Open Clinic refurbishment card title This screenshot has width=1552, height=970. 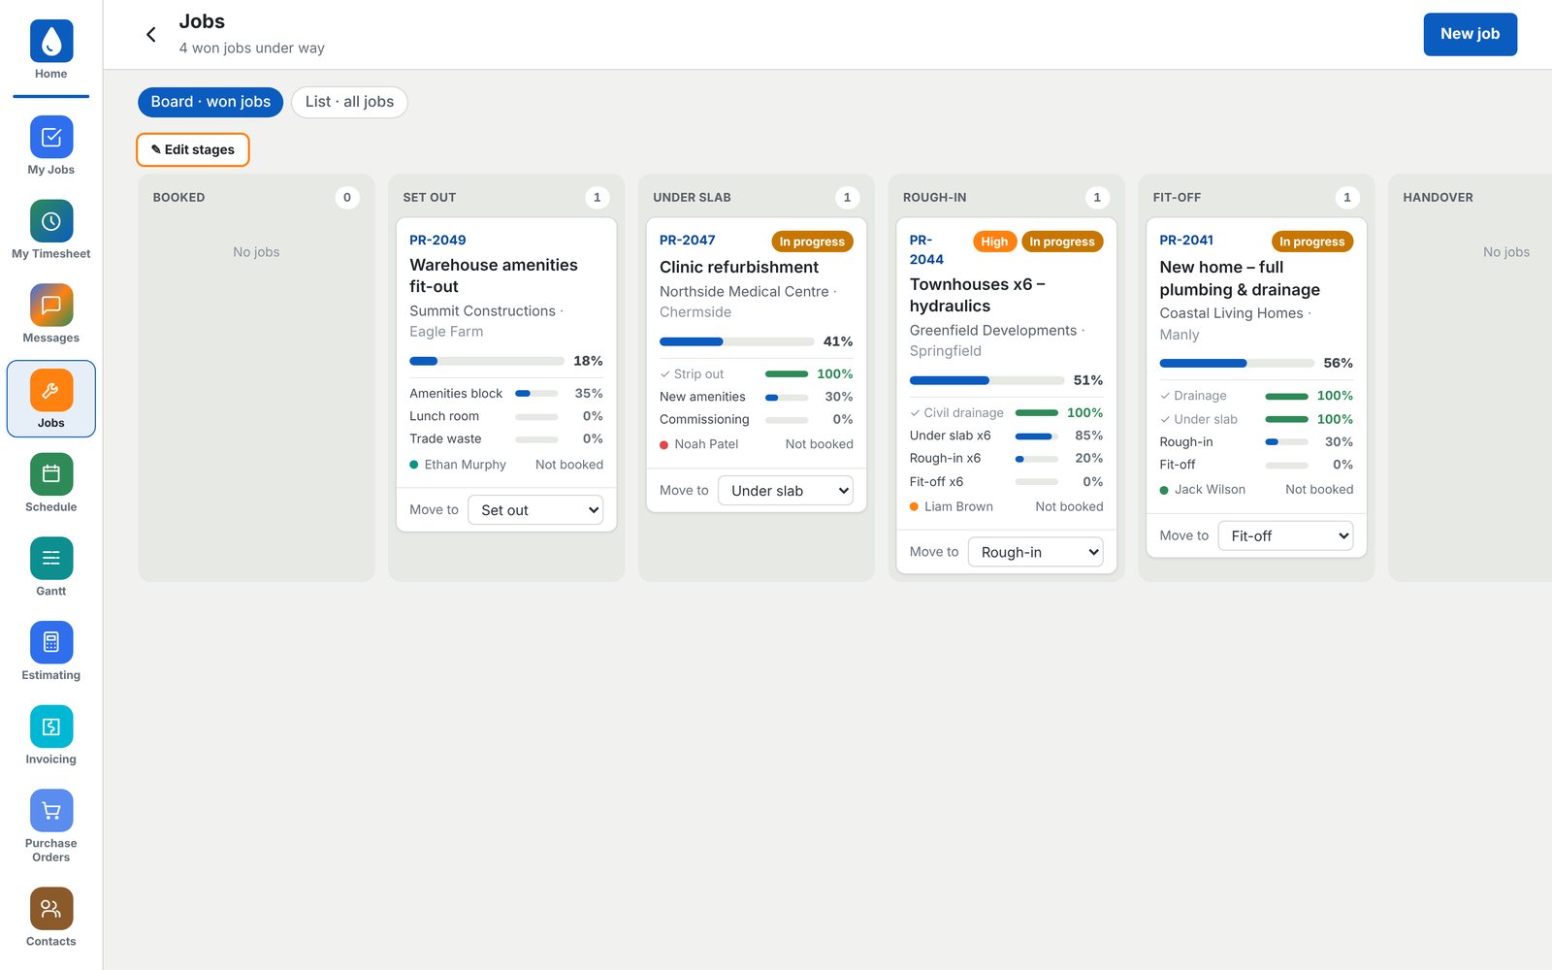[739, 267]
